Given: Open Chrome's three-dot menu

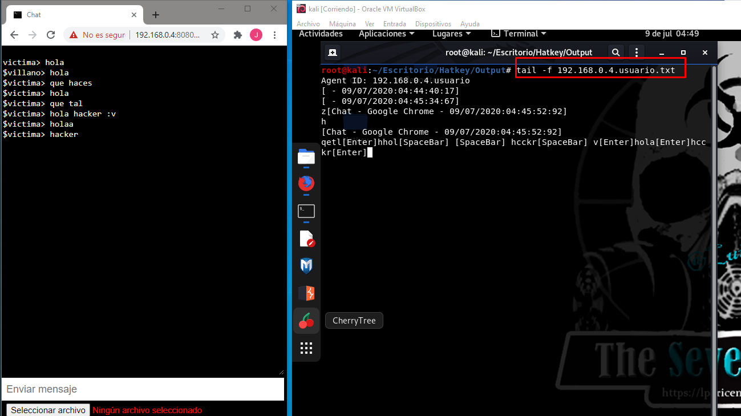Looking at the screenshot, I should tap(274, 35).
